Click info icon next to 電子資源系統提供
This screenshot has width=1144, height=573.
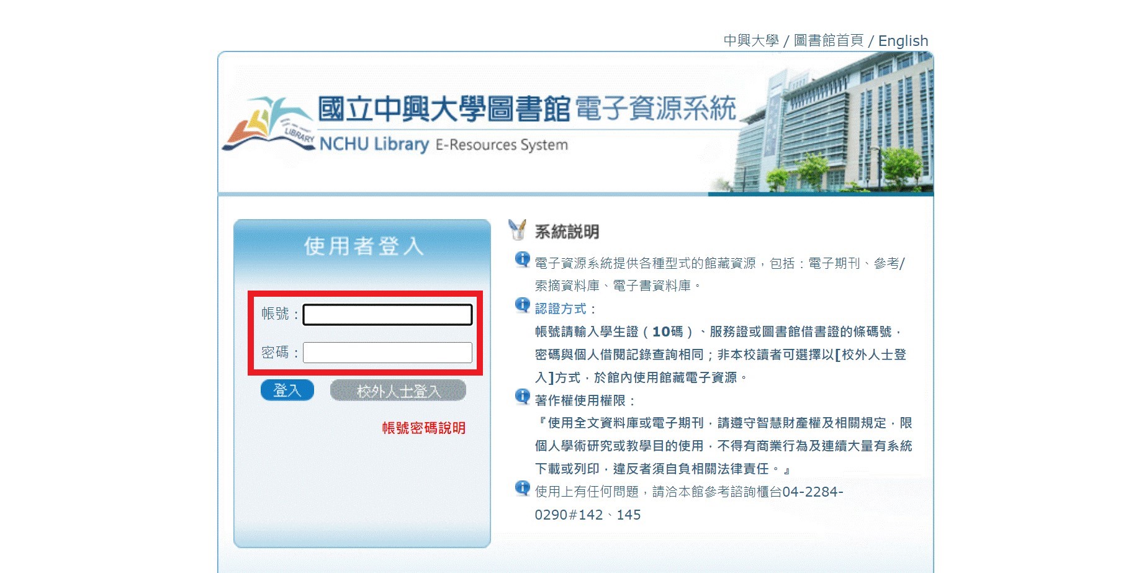coord(523,259)
